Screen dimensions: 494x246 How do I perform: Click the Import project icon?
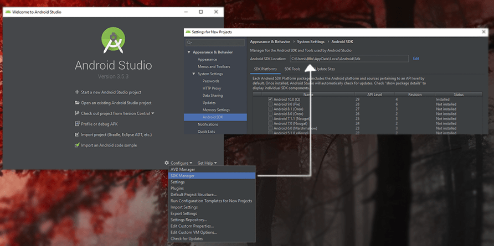tap(77, 135)
